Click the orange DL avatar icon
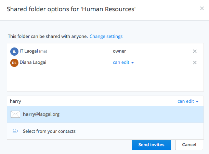Viewport: 209px width, 154px height. click(14, 62)
